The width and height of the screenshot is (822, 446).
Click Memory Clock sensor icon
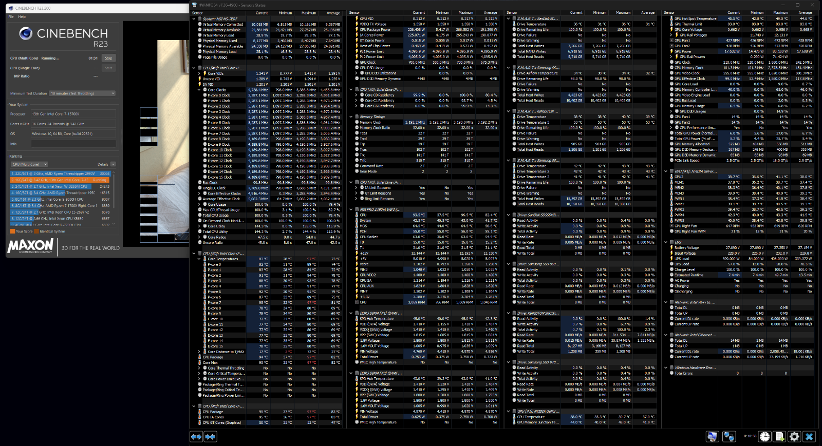(x=357, y=123)
